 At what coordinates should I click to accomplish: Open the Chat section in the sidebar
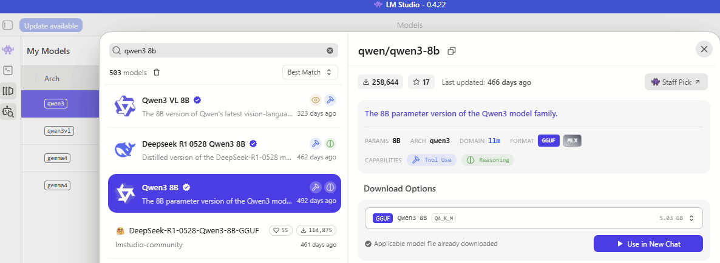tap(8, 49)
